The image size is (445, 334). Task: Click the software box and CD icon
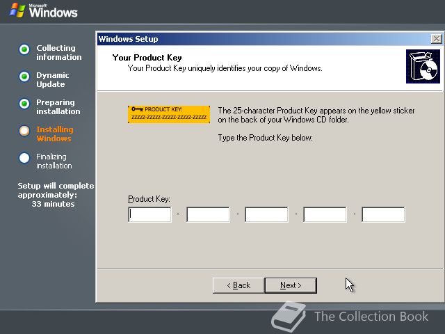(x=423, y=67)
